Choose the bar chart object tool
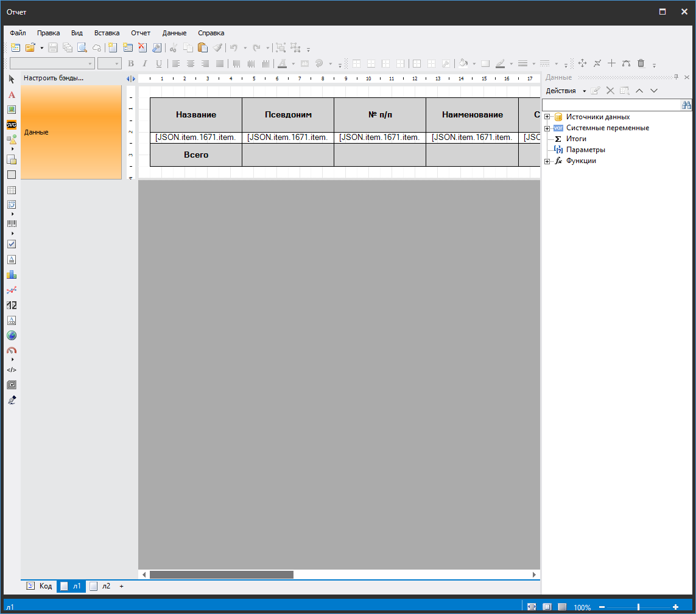 coord(12,274)
